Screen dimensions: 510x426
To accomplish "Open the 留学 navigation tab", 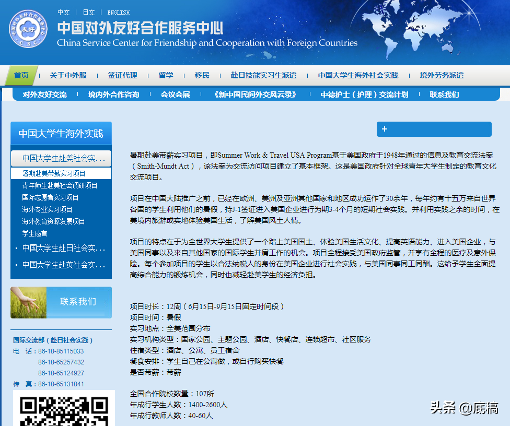I will coord(166,75).
